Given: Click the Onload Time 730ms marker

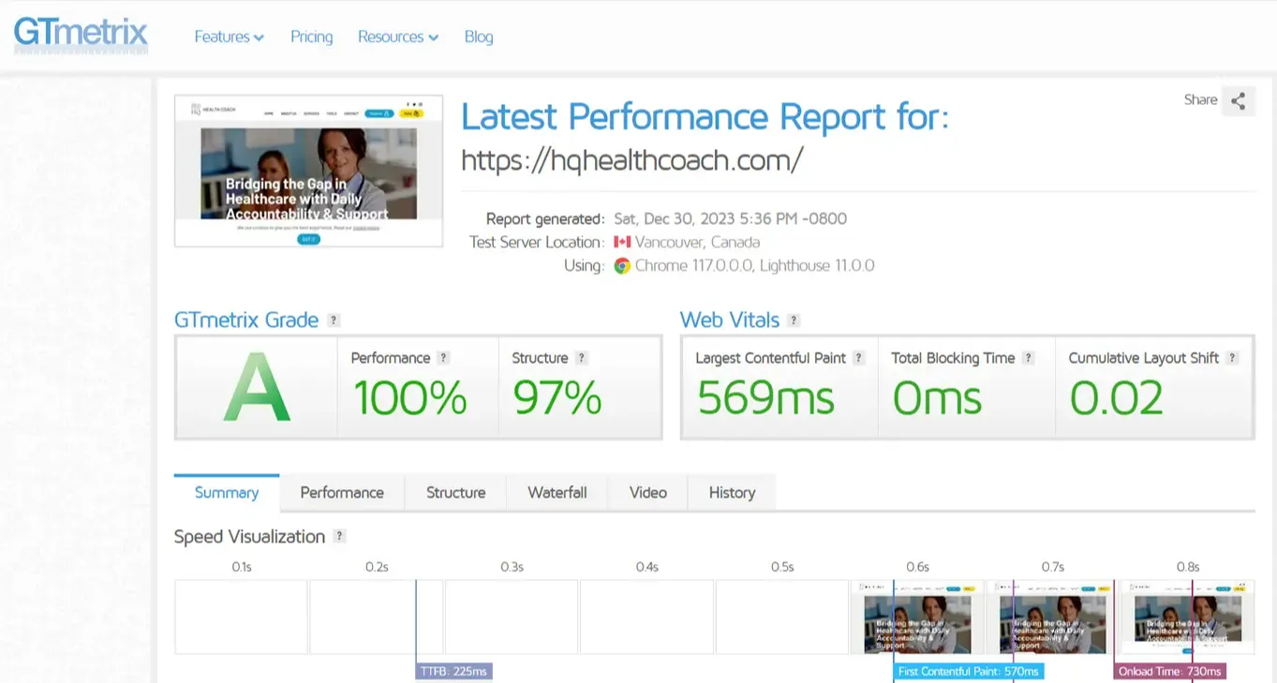Looking at the screenshot, I should pos(1169,671).
